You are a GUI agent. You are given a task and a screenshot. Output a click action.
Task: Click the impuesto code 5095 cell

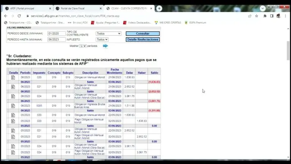[x=39, y=106]
